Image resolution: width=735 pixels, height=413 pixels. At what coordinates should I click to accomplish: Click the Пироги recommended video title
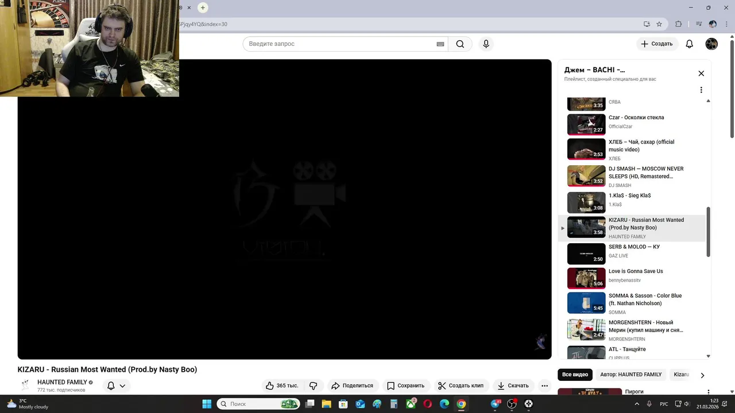tap(634, 392)
